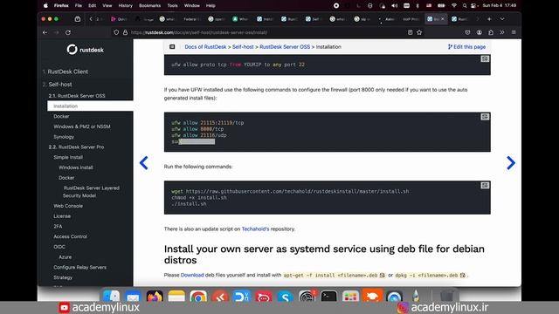List all tabs dropdown chevron
The height and width of the screenshot is (314, 559).
point(502,19)
